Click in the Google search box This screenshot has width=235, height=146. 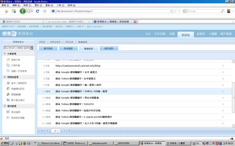tap(205, 11)
